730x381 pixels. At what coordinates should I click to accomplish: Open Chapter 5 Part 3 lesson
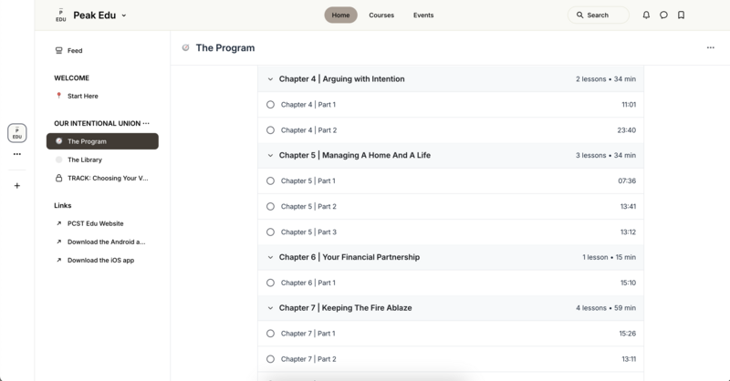coord(308,232)
